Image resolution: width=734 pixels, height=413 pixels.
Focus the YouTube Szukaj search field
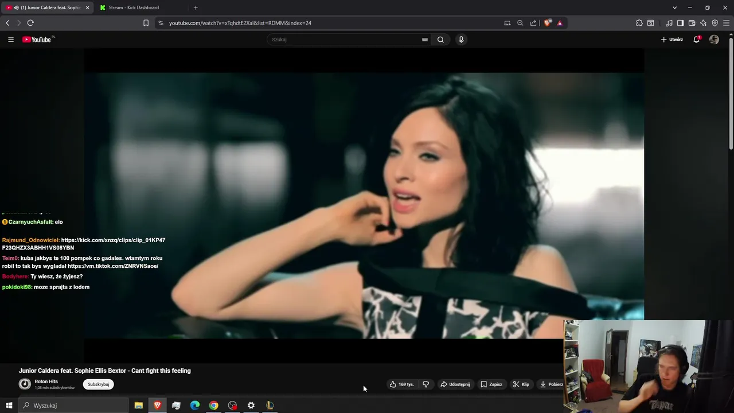(x=344, y=40)
